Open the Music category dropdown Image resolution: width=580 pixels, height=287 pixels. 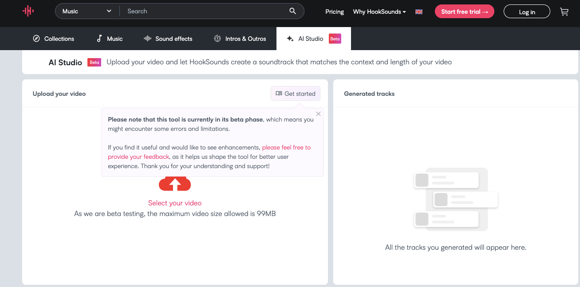coord(87,11)
